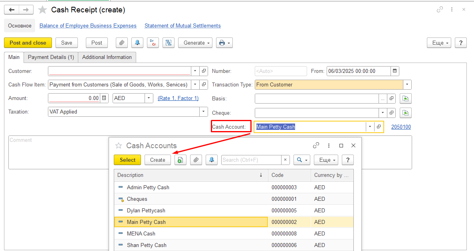Open reminders bell in Cash Receipt toolbar

click(x=137, y=43)
